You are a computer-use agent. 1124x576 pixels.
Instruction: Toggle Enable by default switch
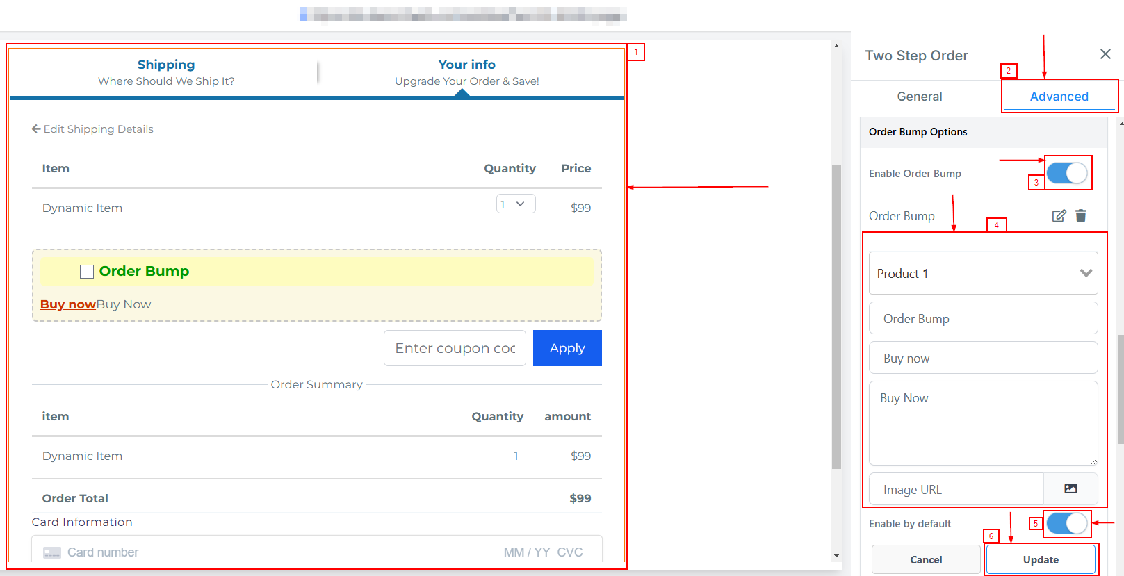(1067, 523)
